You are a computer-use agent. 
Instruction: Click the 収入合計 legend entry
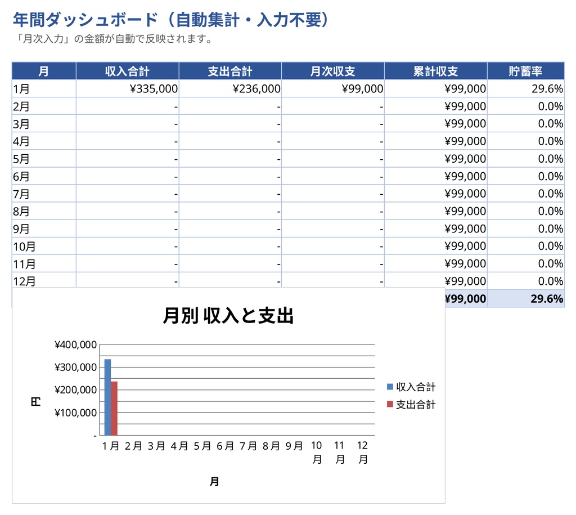click(411, 387)
